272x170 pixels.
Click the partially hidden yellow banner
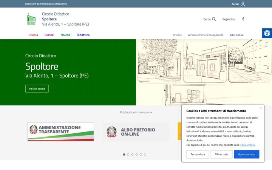point(179,131)
